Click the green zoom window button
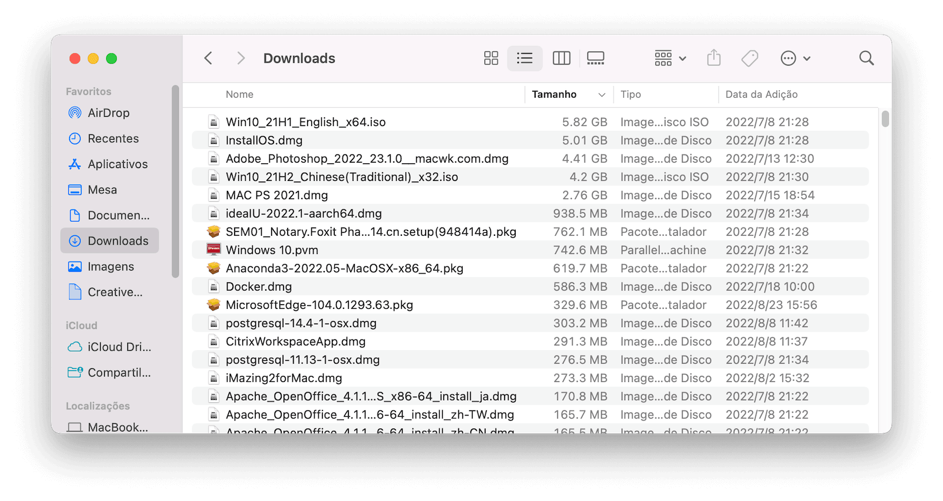 tap(111, 58)
